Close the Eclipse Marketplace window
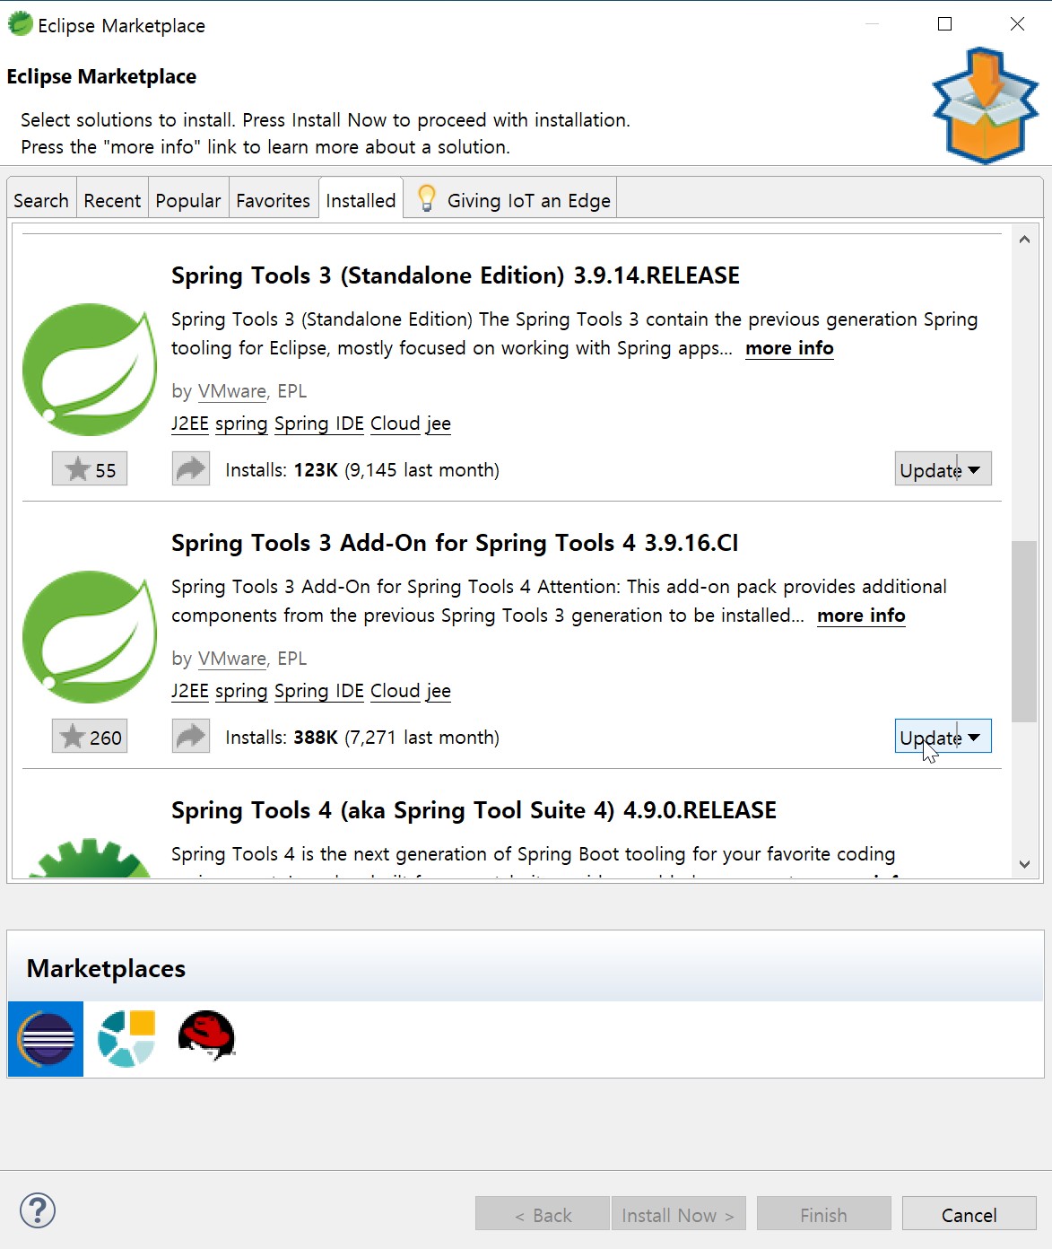Screen dimensions: 1052x1249 (1017, 24)
